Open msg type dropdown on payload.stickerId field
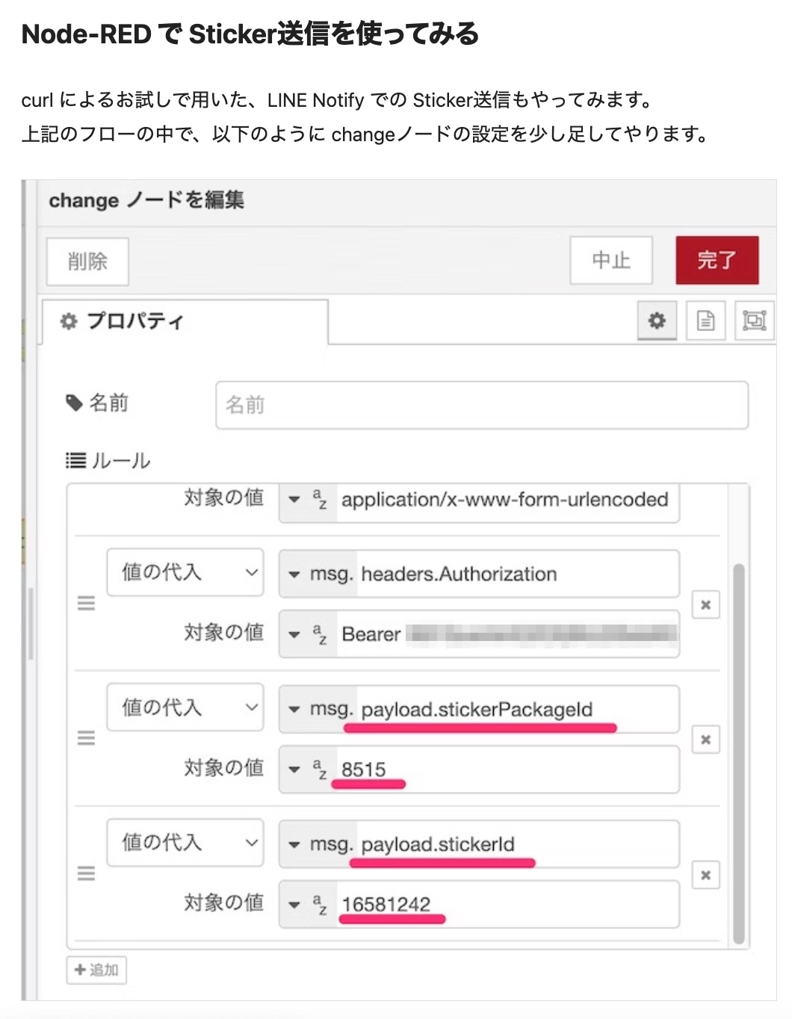 294,844
